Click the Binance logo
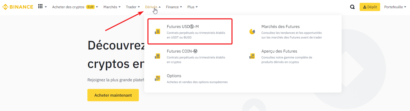The height and width of the screenshot is (111, 410). [18, 7]
